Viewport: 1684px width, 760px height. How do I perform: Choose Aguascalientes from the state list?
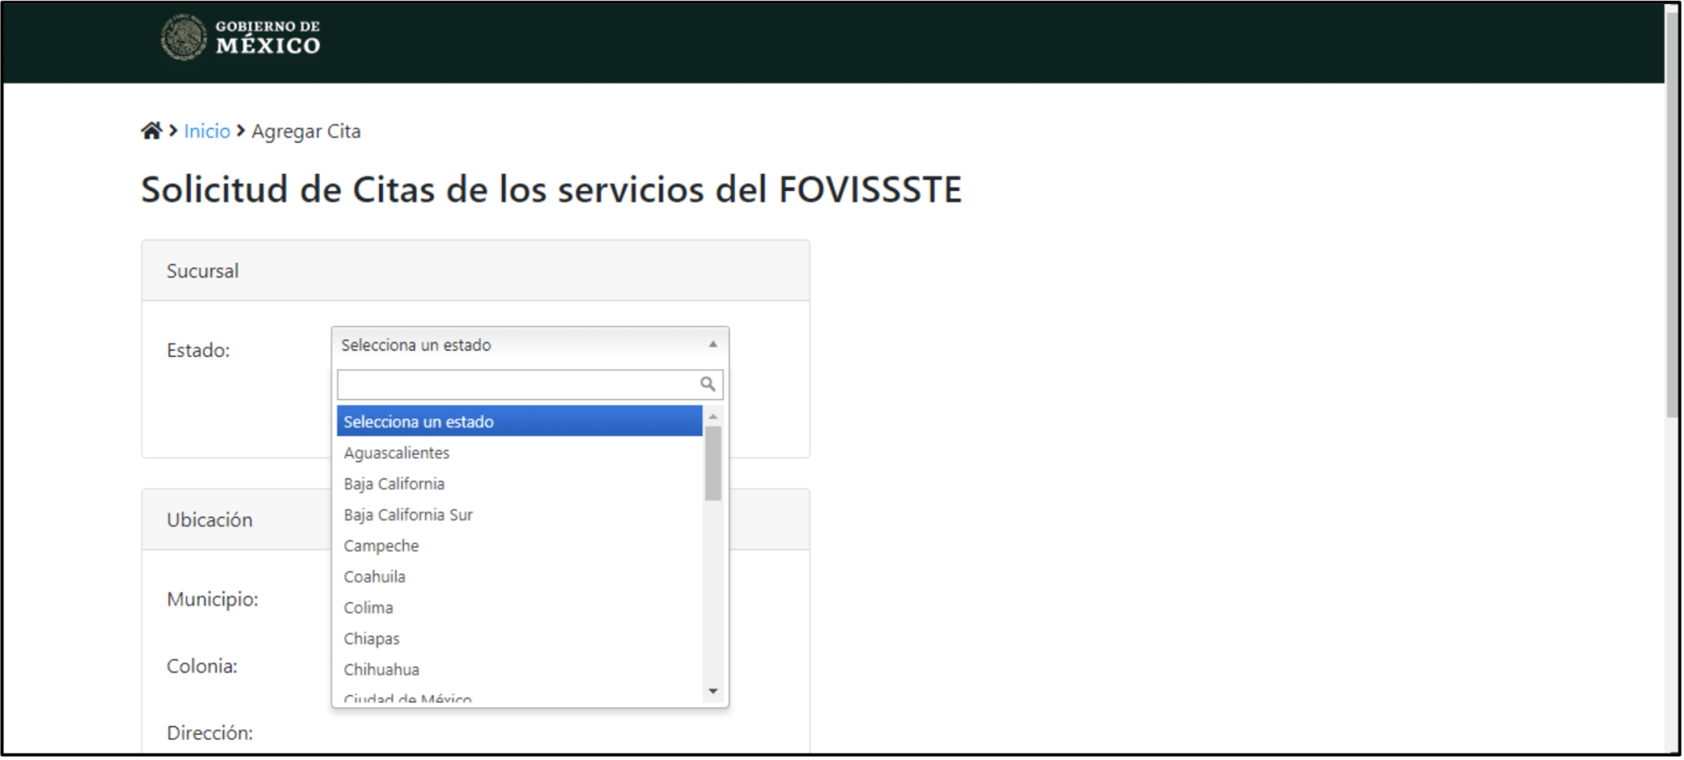tap(520, 453)
